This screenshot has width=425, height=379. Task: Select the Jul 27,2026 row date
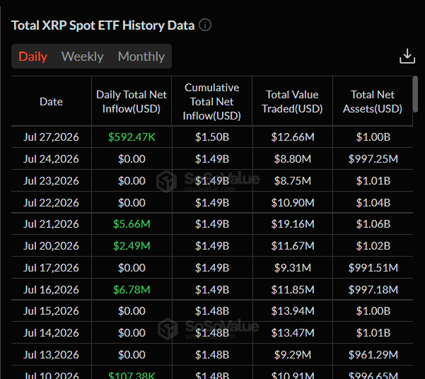point(51,137)
